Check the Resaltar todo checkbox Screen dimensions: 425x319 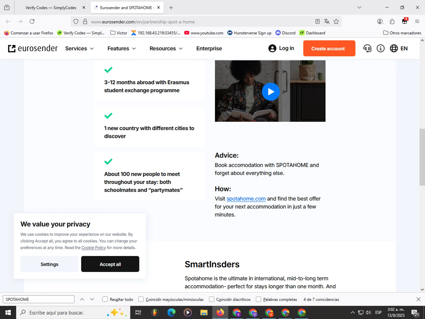tap(105, 299)
